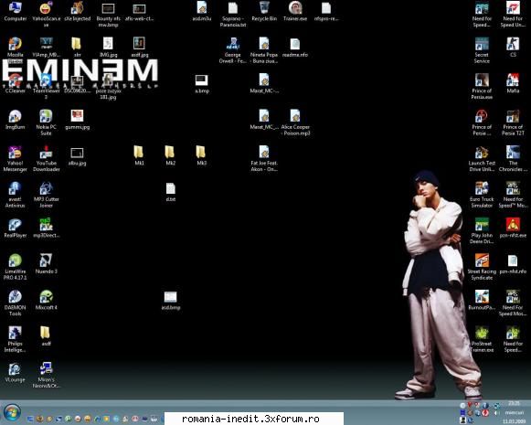Open Sopiano - Paranoia.txt file
The width and height of the screenshot is (531, 425).
tap(233, 14)
